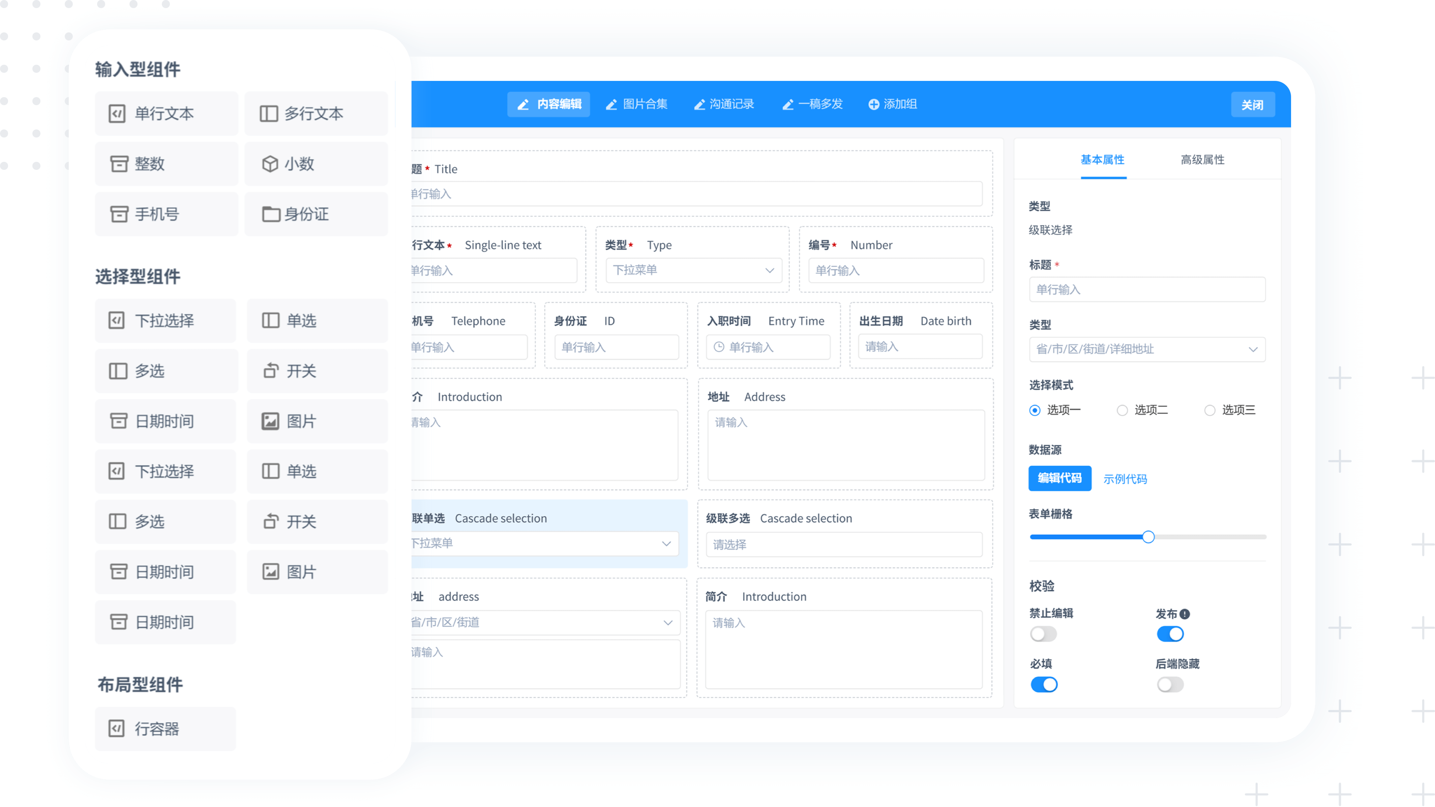Click the 小数 cube icon
The height and width of the screenshot is (807, 1435).
pyautogui.click(x=270, y=164)
